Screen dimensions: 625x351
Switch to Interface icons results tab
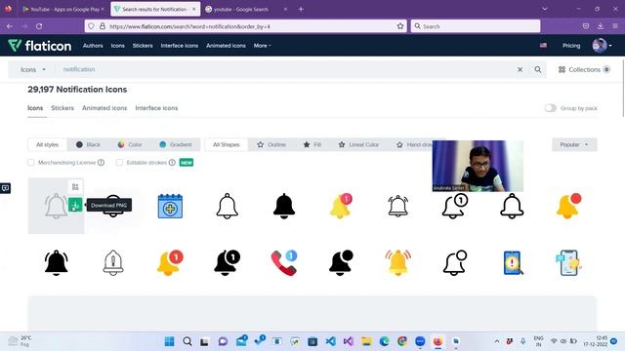156,108
